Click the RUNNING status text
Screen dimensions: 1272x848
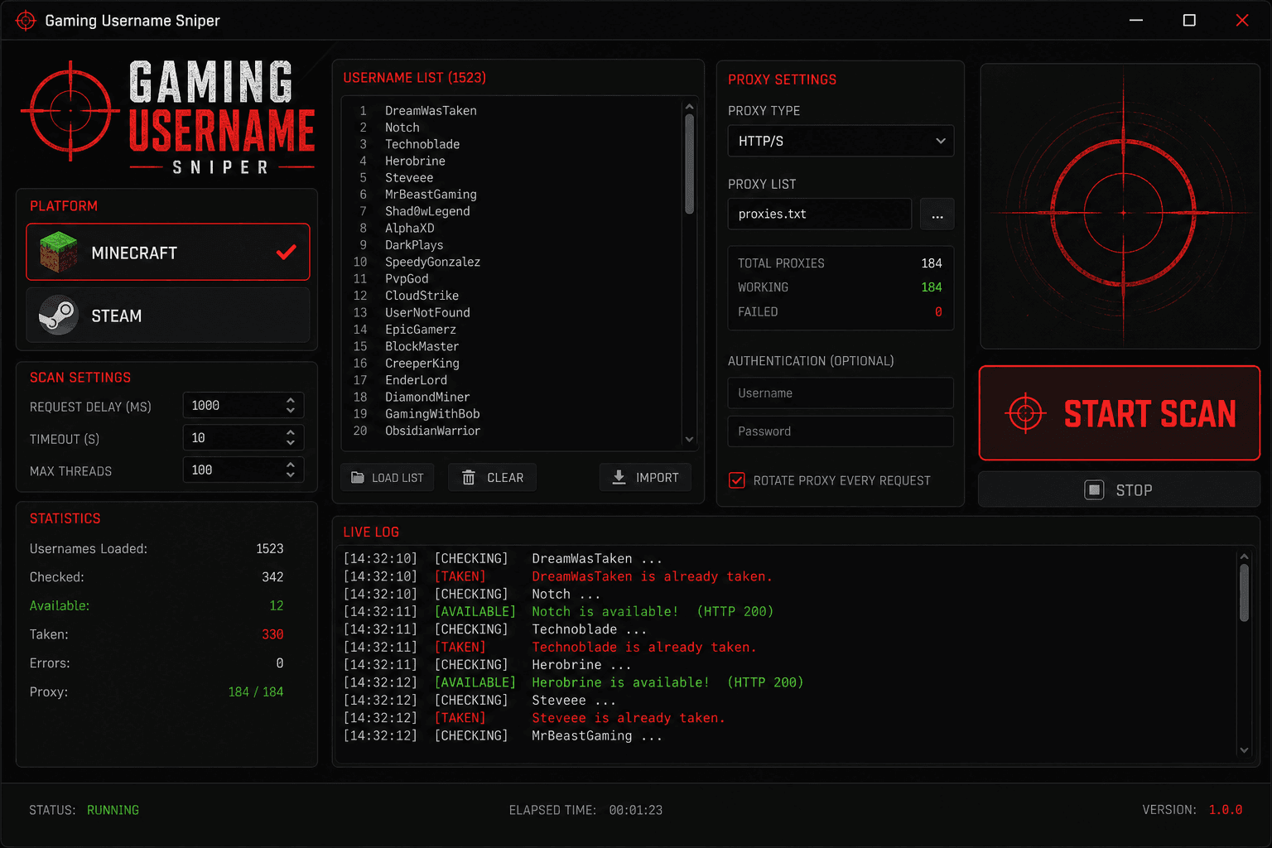tap(113, 810)
